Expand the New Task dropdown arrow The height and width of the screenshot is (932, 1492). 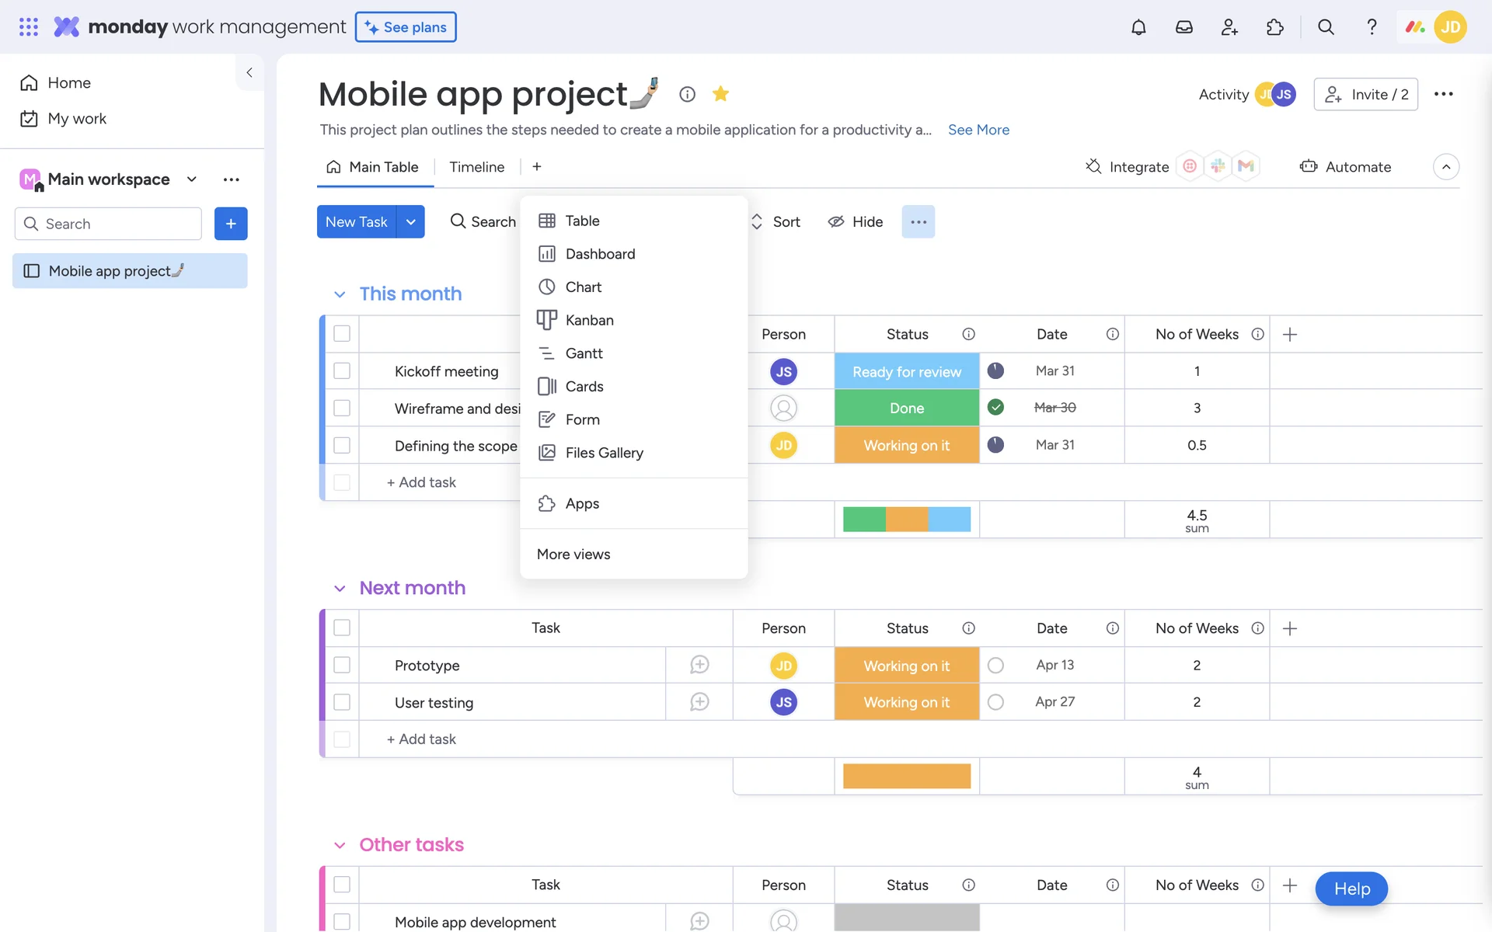[410, 222]
